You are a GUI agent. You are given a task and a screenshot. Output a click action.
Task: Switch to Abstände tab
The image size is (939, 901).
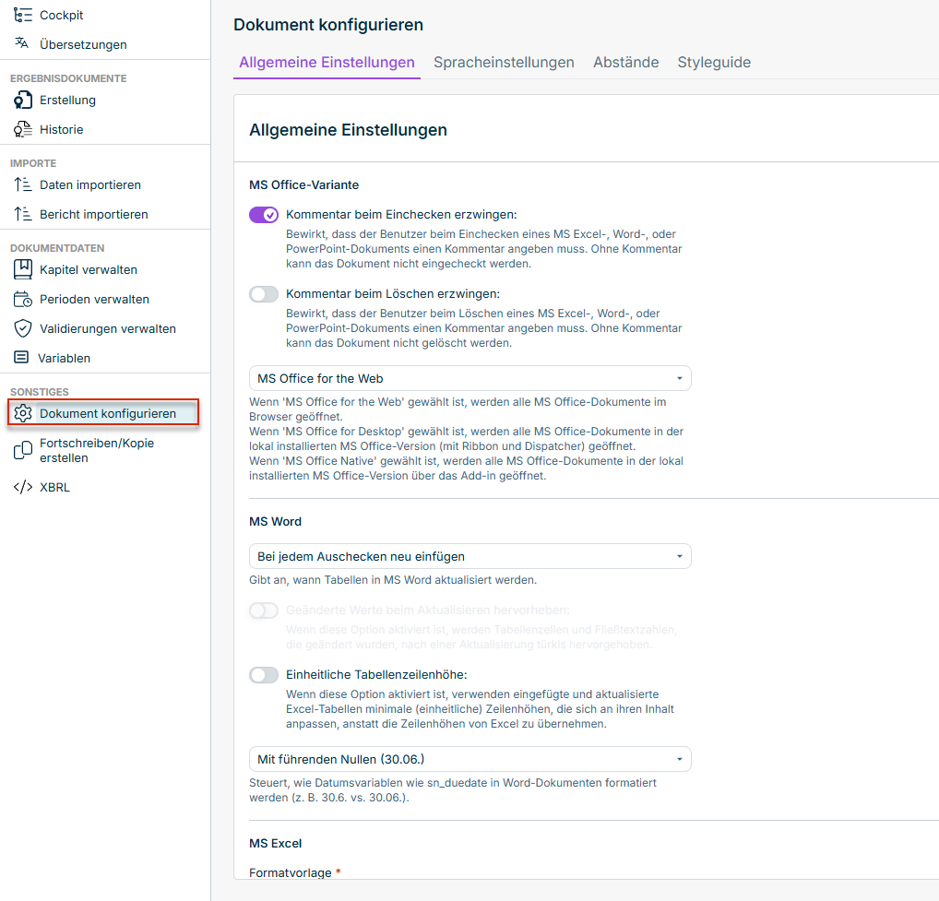click(x=625, y=63)
